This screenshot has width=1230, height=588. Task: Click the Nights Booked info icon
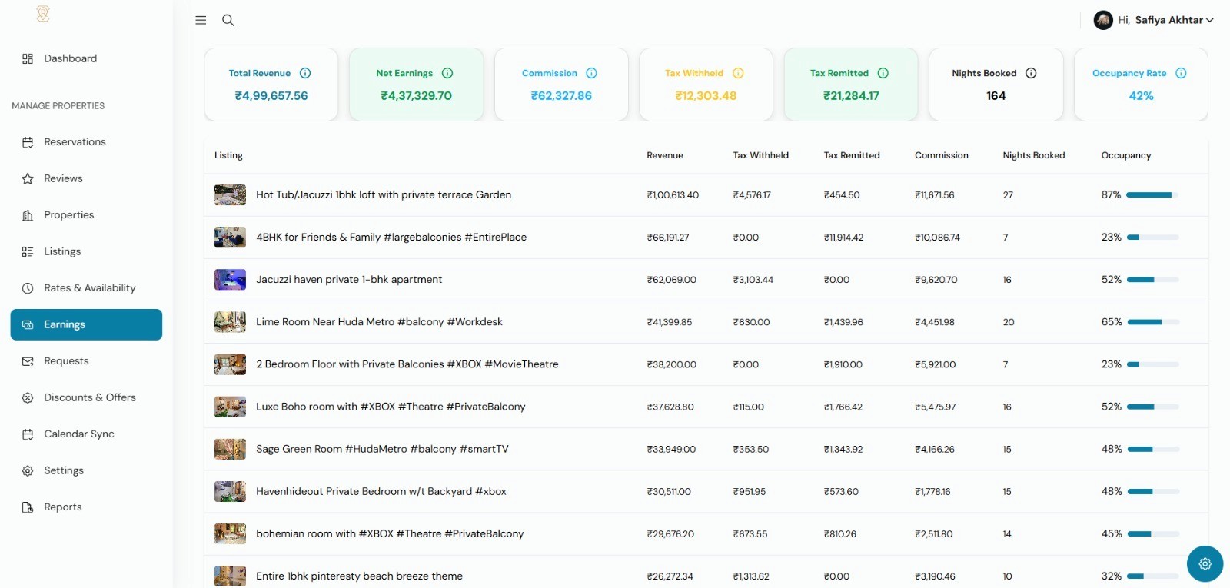pos(1031,73)
